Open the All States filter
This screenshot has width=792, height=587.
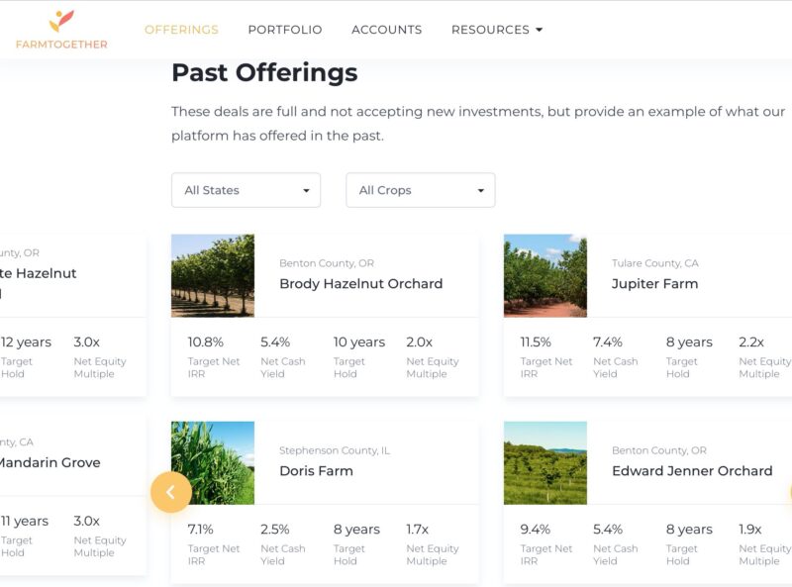246,190
